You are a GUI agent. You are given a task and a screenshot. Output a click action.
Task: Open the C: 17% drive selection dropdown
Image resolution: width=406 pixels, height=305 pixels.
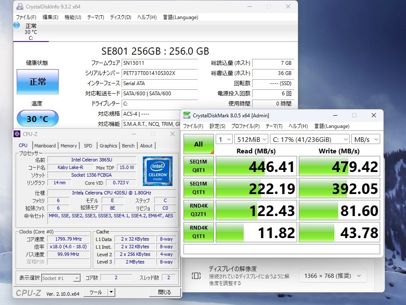(310, 139)
